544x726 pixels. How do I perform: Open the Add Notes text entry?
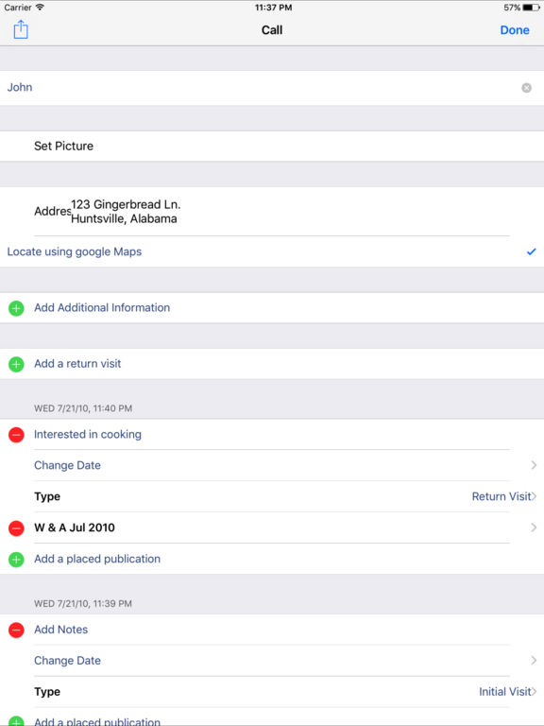click(61, 630)
